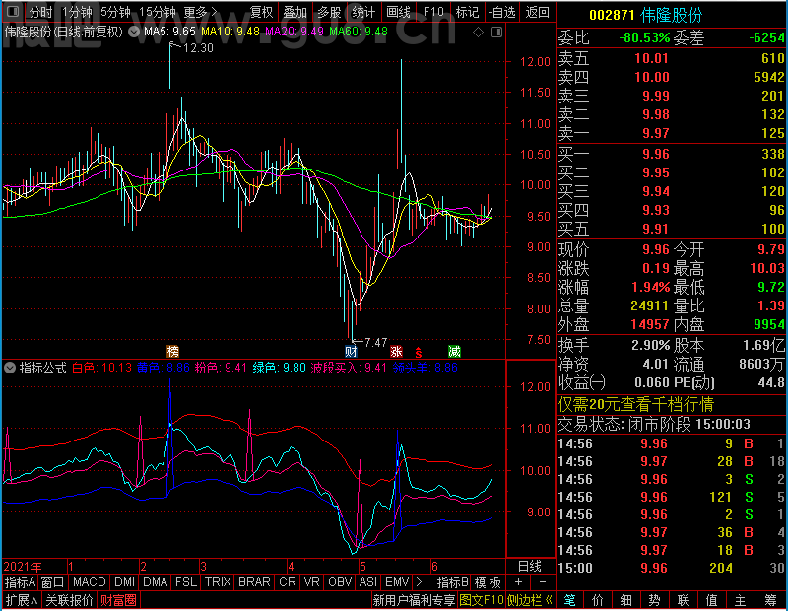Open the 画线 drawing tool
Screen dimensions: 788x611
pyautogui.click(x=398, y=12)
